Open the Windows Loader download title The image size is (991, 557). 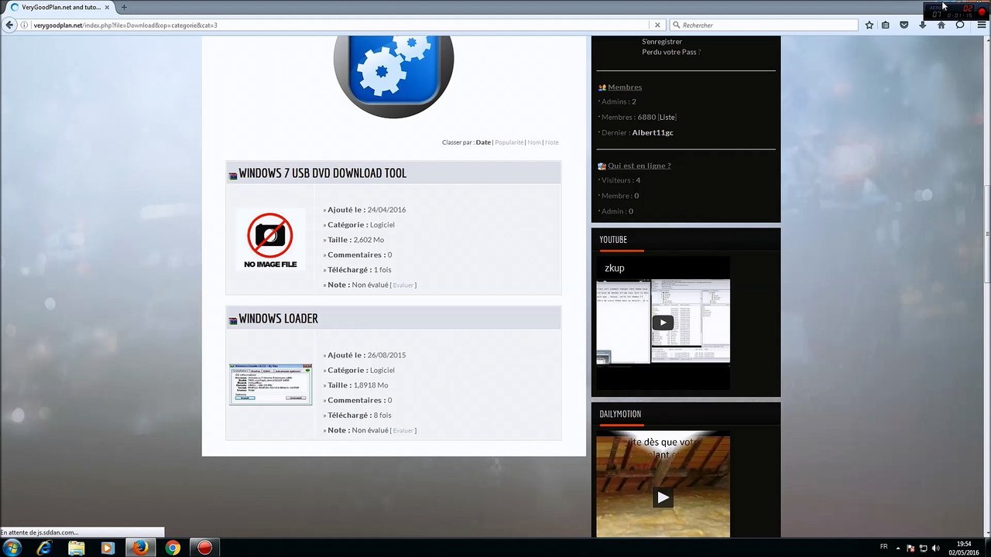(x=278, y=319)
